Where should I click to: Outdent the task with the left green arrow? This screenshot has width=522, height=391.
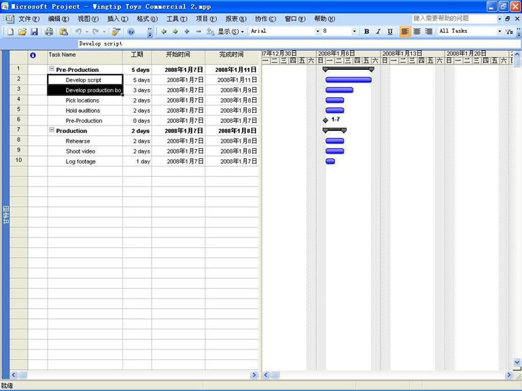pyautogui.click(x=164, y=32)
